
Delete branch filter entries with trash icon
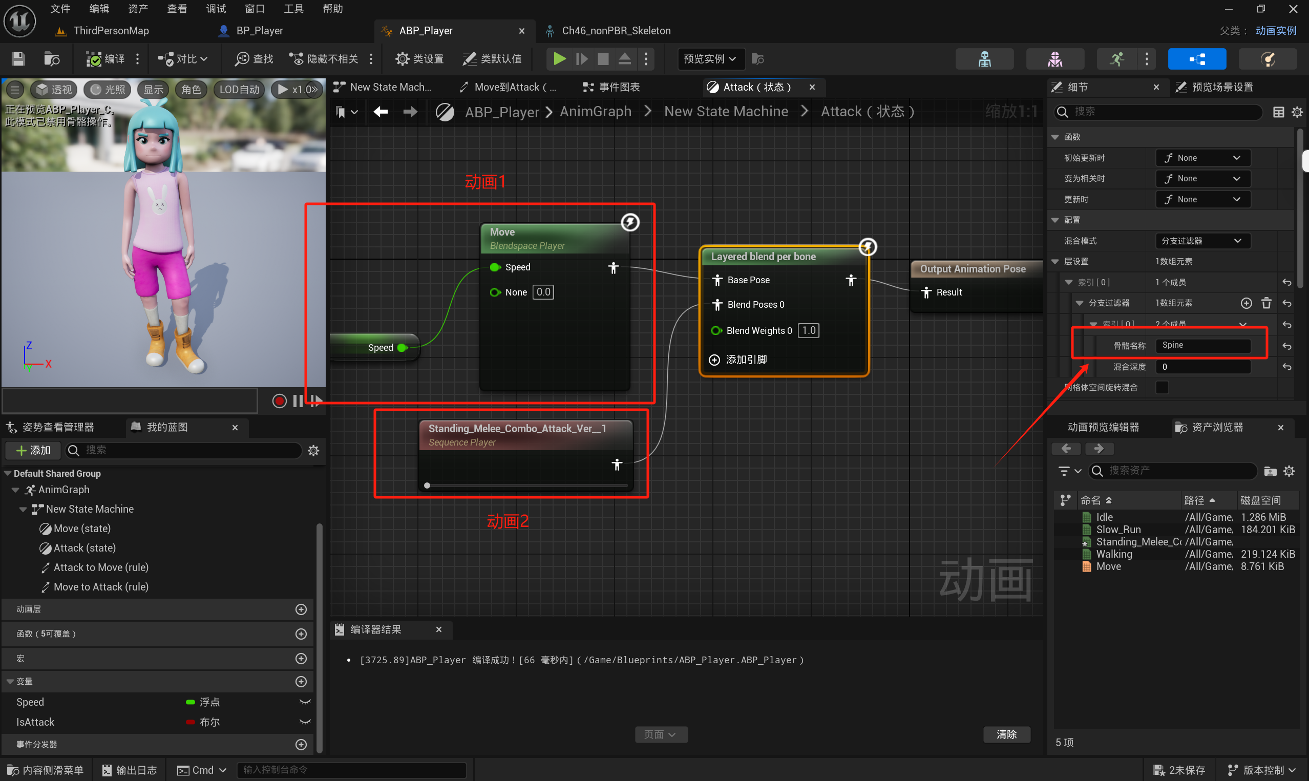pyautogui.click(x=1266, y=303)
